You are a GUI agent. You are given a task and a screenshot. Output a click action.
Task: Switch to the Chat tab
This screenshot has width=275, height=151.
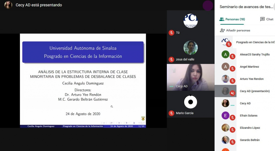pyautogui.click(x=267, y=19)
